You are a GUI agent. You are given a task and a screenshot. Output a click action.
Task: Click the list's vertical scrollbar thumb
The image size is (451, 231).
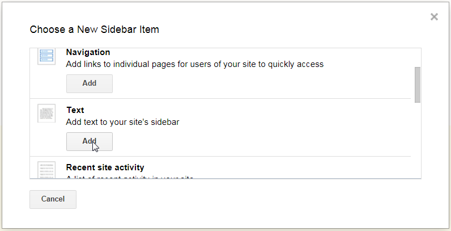click(418, 85)
